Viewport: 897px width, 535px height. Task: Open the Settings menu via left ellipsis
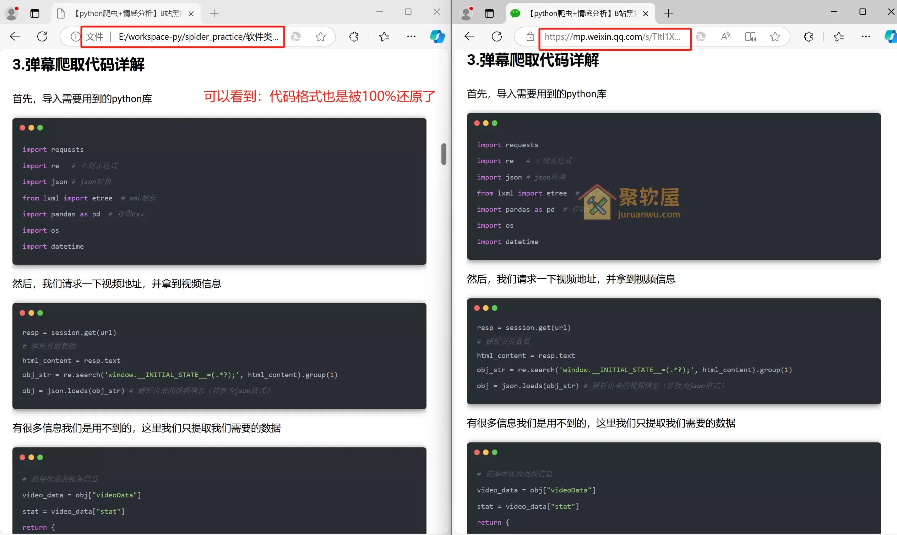[411, 37]
